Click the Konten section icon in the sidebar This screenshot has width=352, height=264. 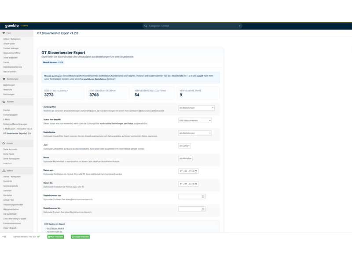point(4,101)
